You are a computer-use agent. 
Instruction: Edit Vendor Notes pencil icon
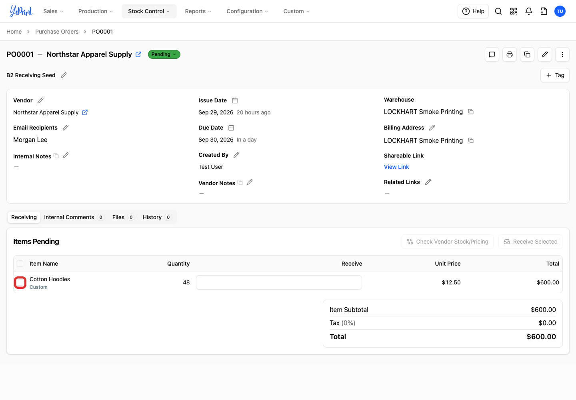point(250,182)
